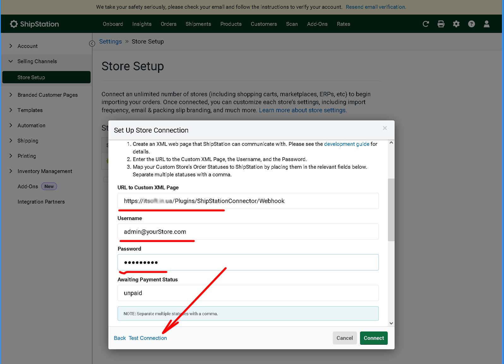Click the Username field

tap(248, 232)
